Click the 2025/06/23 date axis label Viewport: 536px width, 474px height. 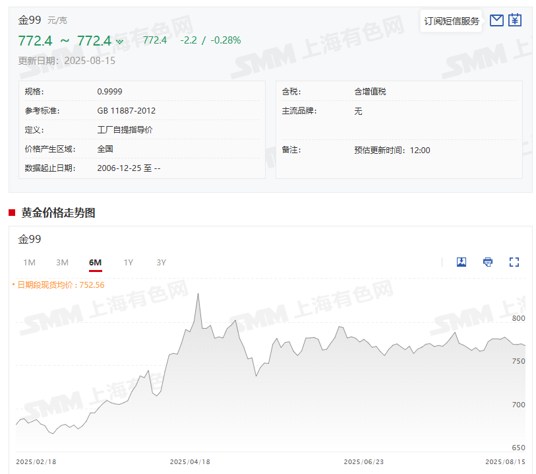[364, 462]
